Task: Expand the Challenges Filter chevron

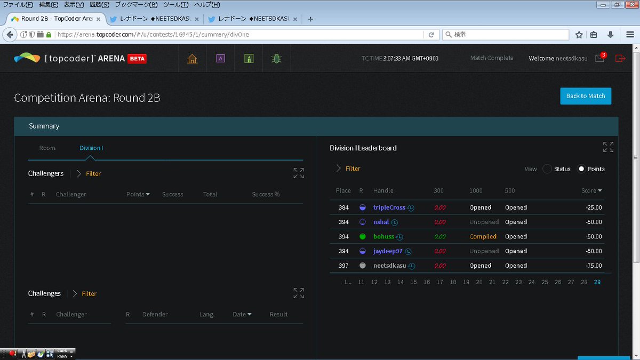Action: coord(75,293)
